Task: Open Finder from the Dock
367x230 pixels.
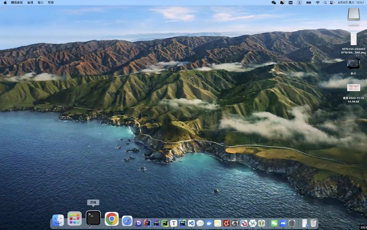Action: point(58,220)
